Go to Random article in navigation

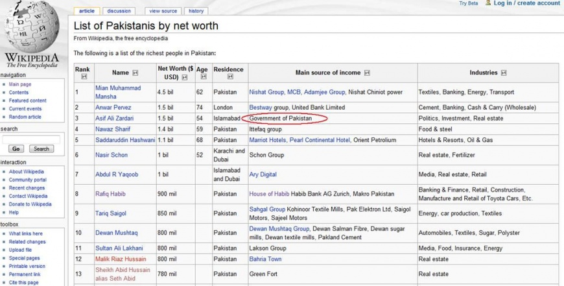[x=27, y=117]
